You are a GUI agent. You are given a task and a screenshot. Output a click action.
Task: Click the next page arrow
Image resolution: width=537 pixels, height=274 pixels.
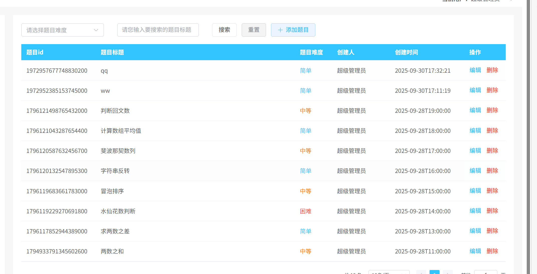click(448, 272)
